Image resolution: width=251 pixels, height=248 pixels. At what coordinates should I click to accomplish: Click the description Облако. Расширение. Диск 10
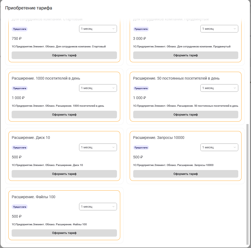pos(47,165)
